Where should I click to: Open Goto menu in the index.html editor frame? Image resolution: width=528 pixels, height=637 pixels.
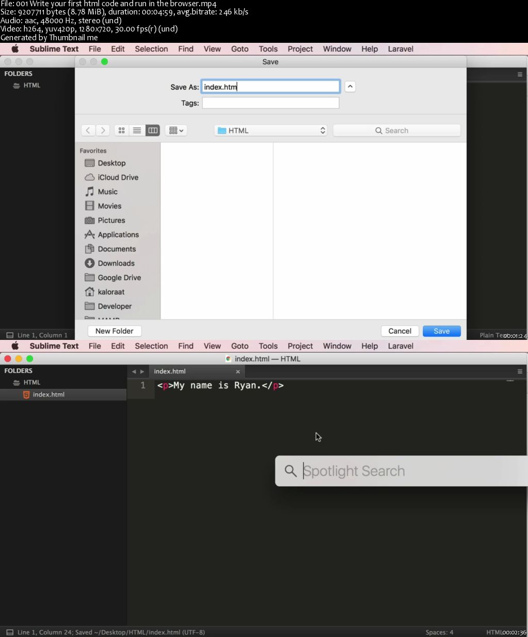click(240, 346)
